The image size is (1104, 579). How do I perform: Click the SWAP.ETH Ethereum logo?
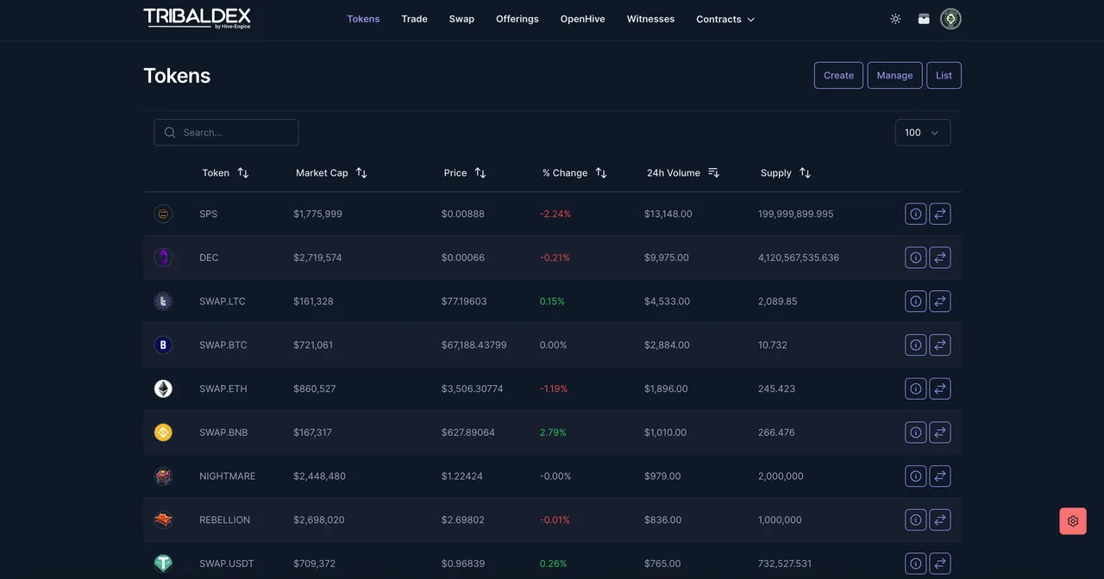(163, 389)
